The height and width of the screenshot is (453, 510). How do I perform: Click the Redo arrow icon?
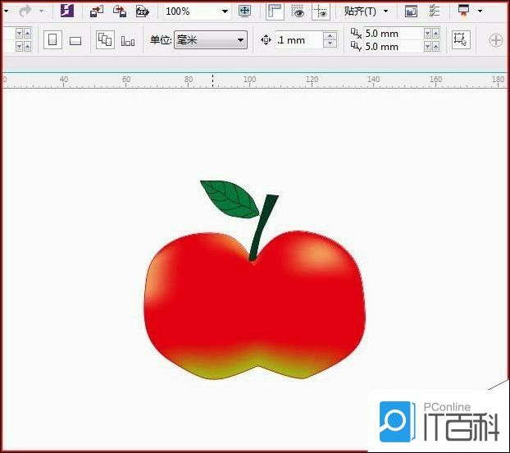point(25,11)
